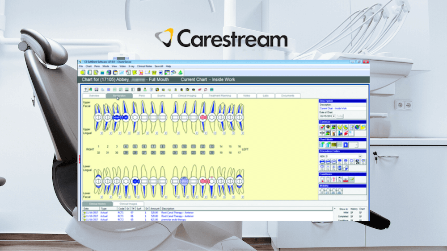Select tooth number 20 box
The image size is (447, 251).
211,152
